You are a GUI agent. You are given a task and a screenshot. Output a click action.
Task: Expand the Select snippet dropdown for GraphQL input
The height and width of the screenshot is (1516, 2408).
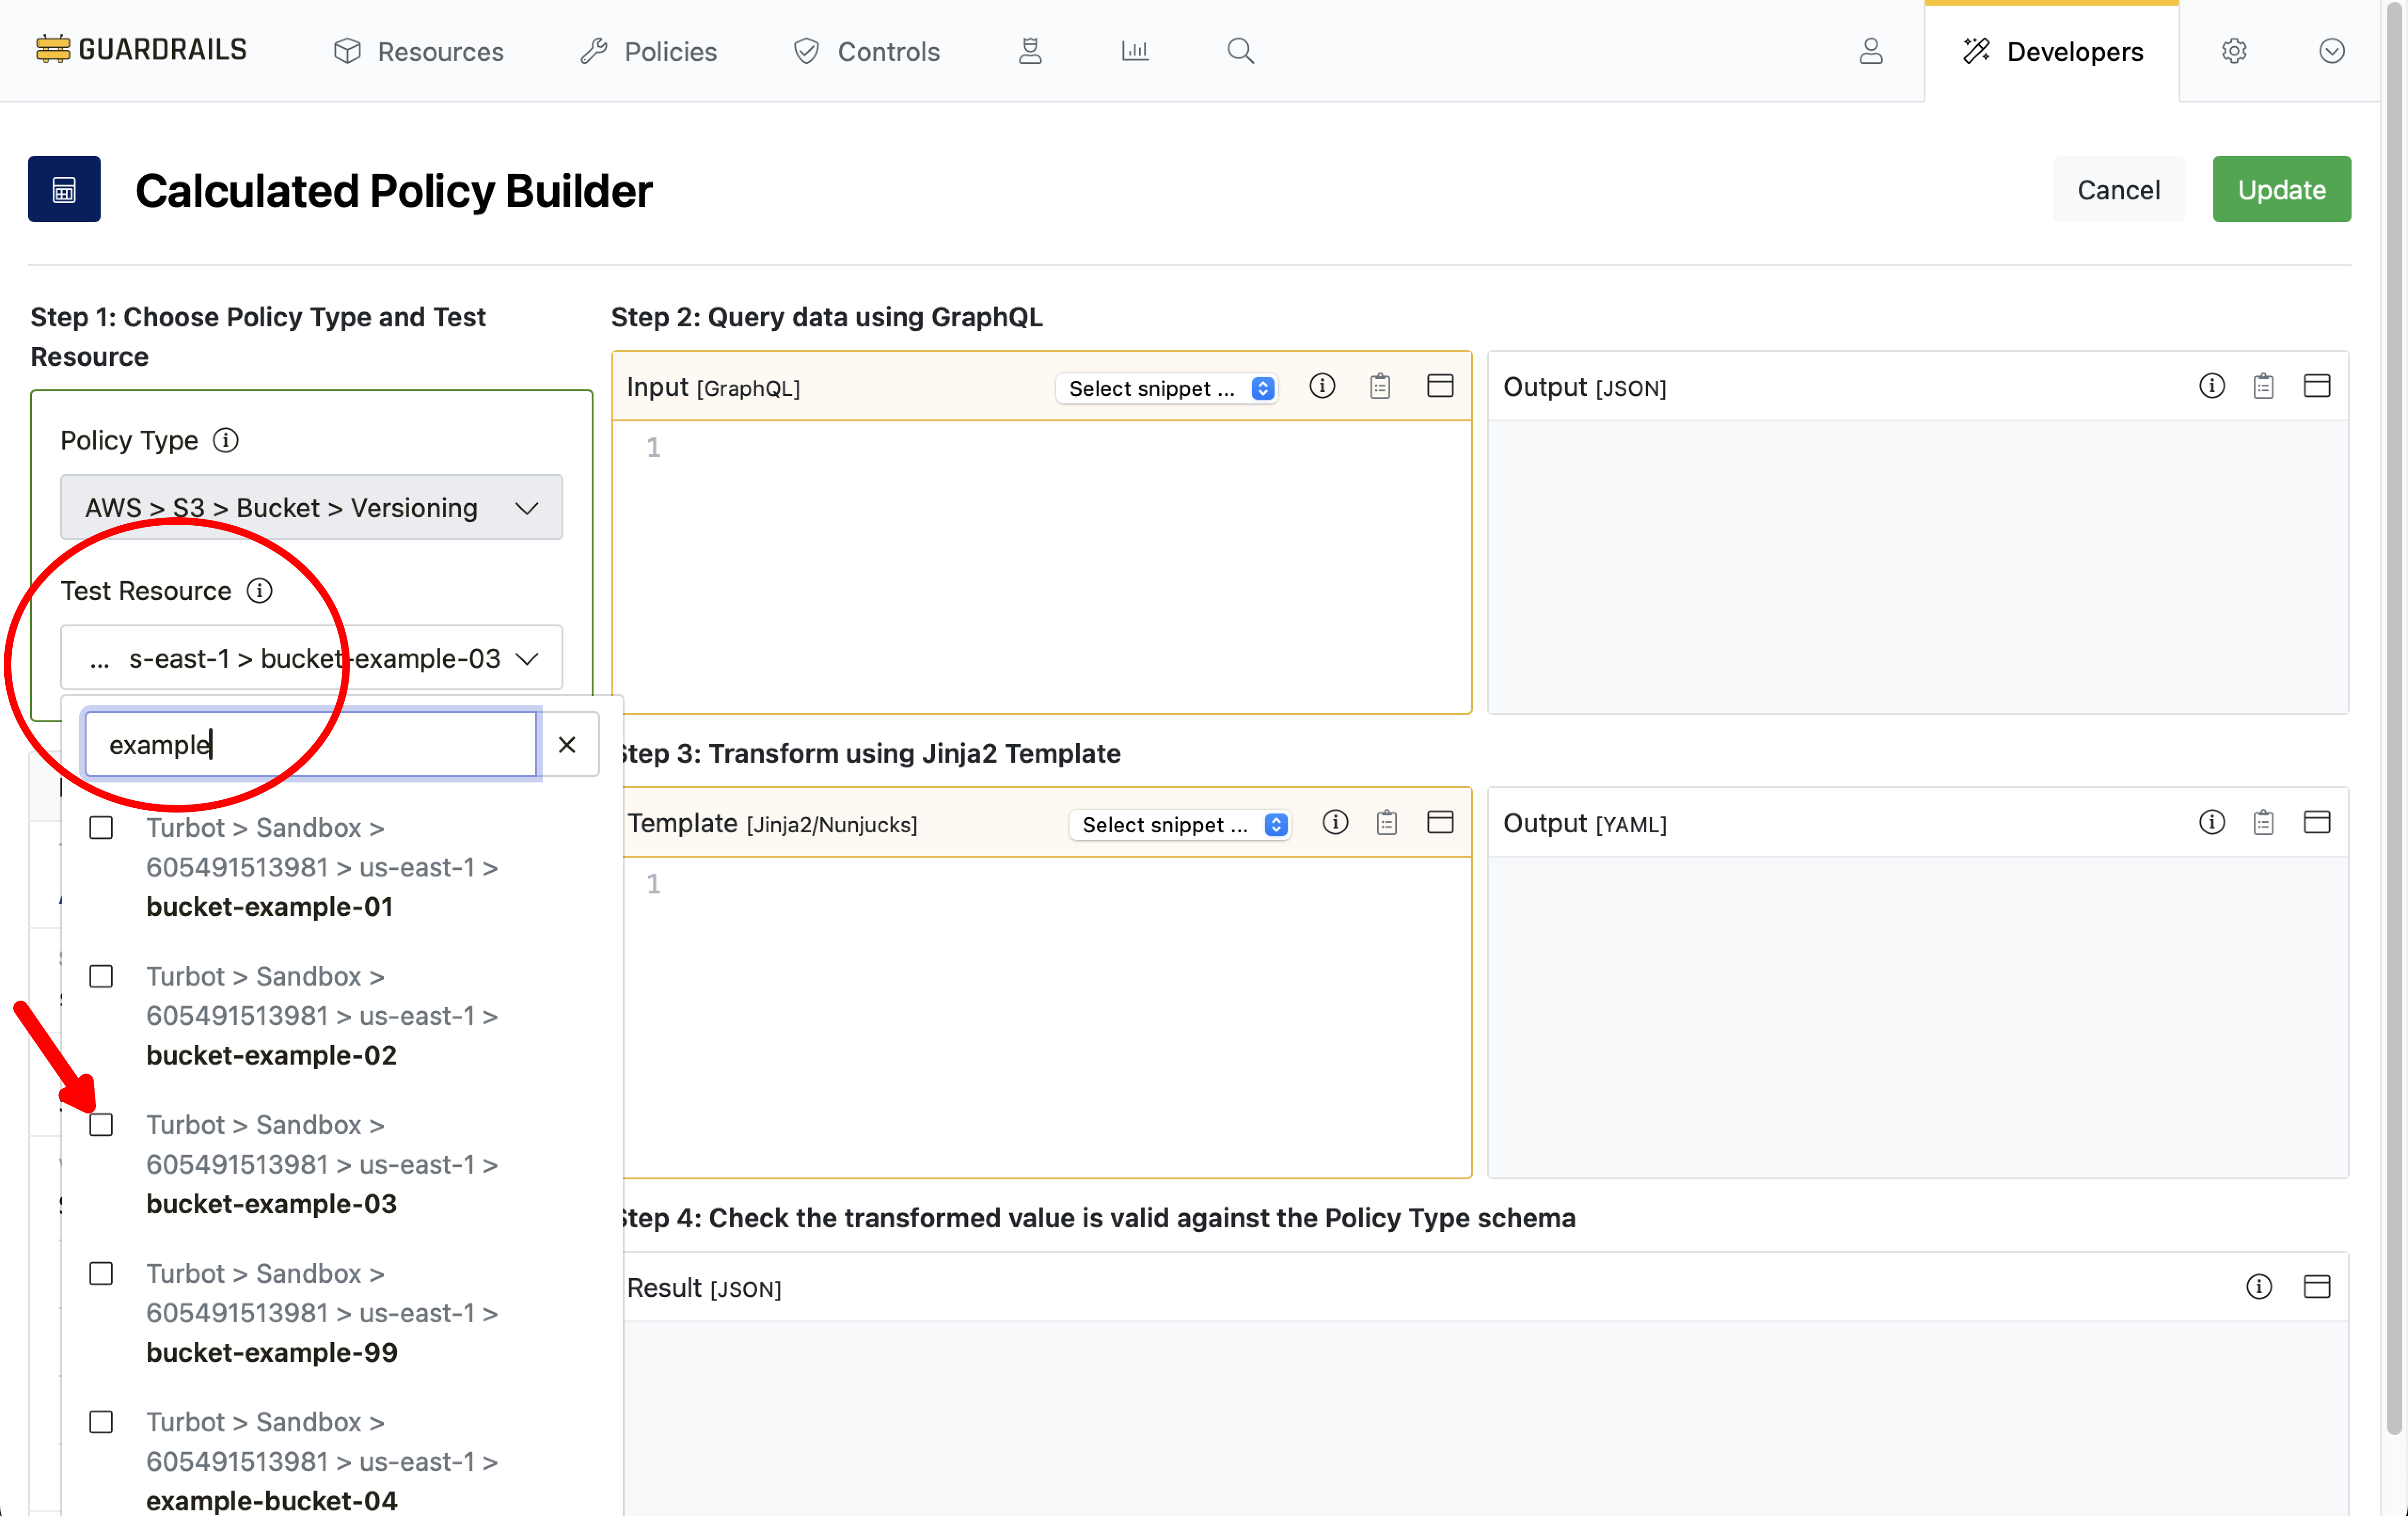click(x=1166, y=388)
